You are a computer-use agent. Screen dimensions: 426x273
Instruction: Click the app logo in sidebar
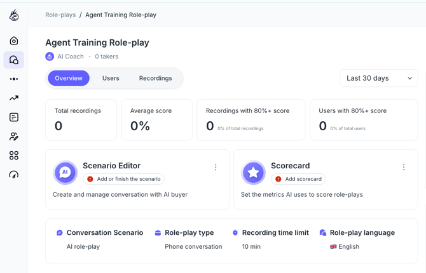click(14, 15)
